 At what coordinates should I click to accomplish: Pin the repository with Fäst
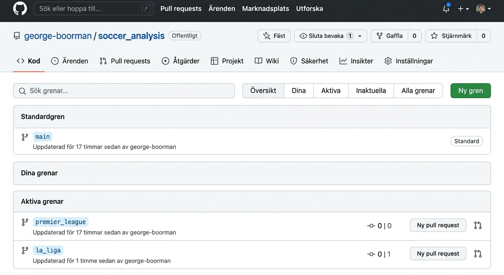coord(274,36)
